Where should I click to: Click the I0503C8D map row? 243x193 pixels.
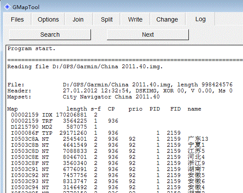(108, 151)
